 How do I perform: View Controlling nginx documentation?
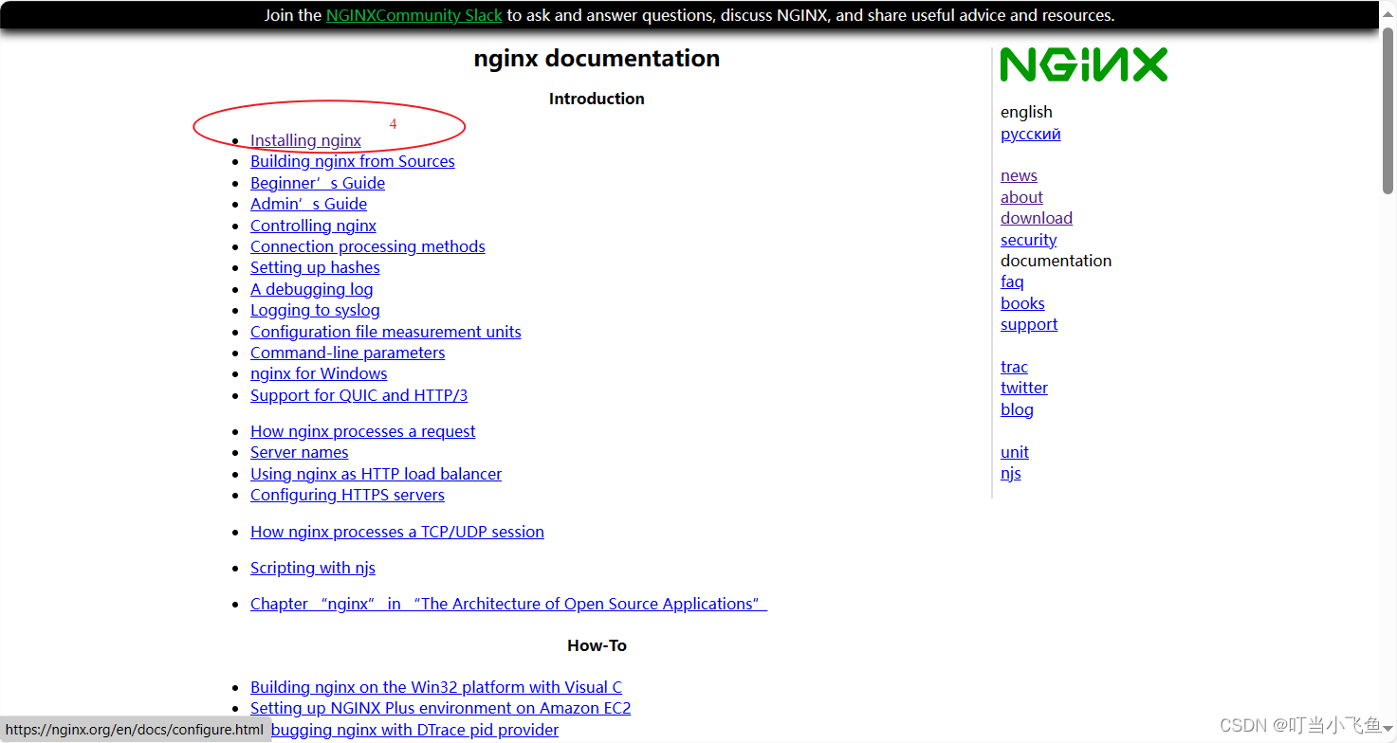313,226
